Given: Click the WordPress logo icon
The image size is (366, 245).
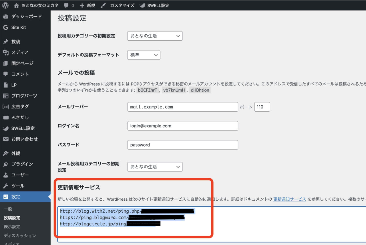Looking at the screenshot, I should 5,5.
